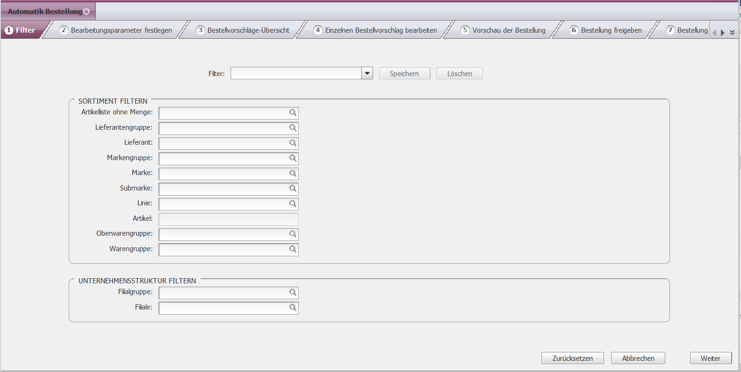Screen dimensions: 741x372
Task: Open search for Artikelliste ohne Menge
Action: pyautogui.click(x=293, y=112)
